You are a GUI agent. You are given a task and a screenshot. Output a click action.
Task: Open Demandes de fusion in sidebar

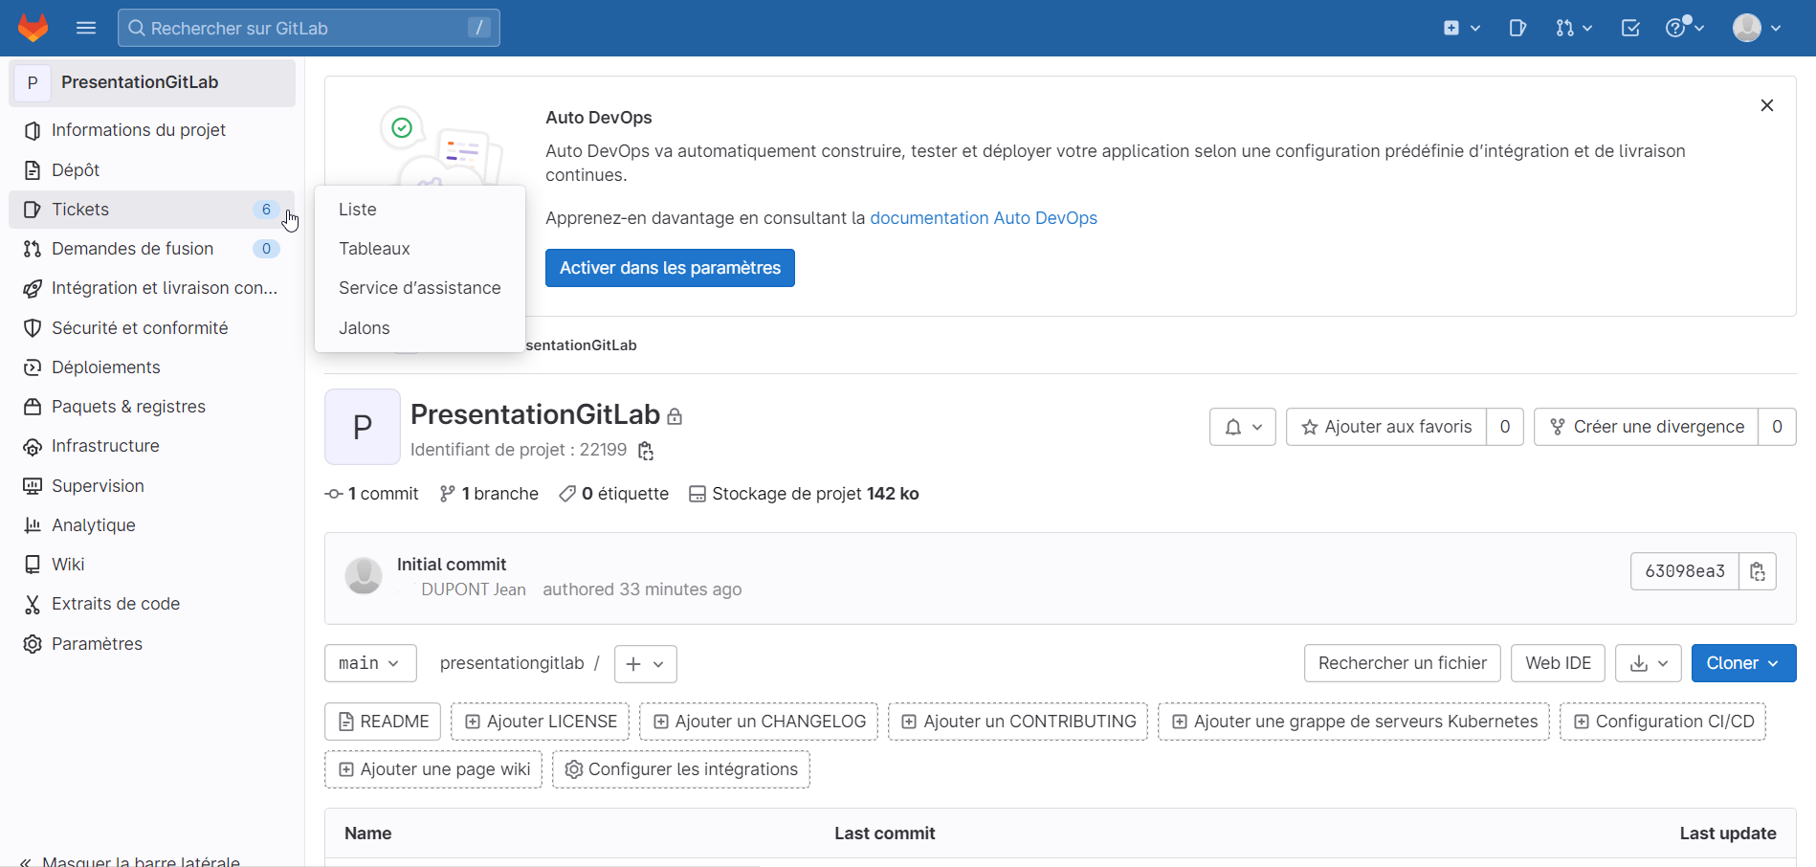click(x=152, y=249)
